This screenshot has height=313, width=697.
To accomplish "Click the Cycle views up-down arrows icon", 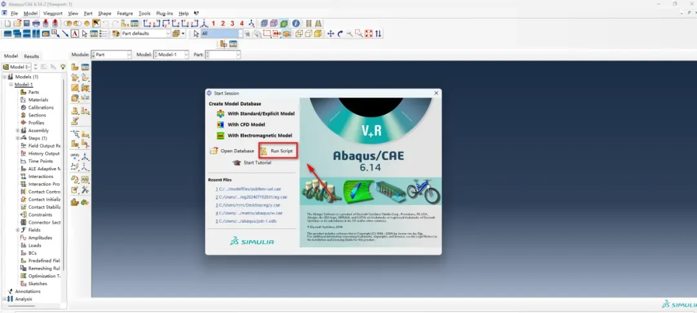I will (378, 34).
